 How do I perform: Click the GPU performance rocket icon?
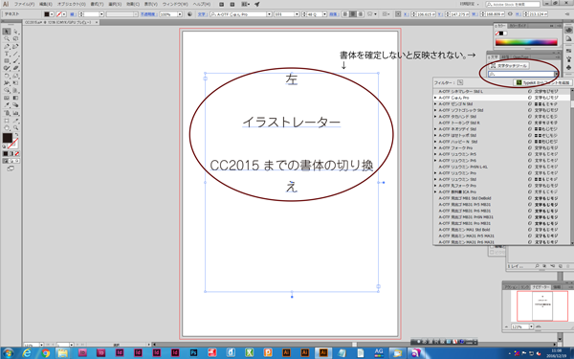click(x=257, y=5)
